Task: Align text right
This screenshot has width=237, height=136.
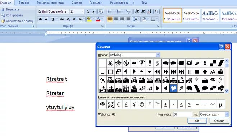Action: coord(122,19)
